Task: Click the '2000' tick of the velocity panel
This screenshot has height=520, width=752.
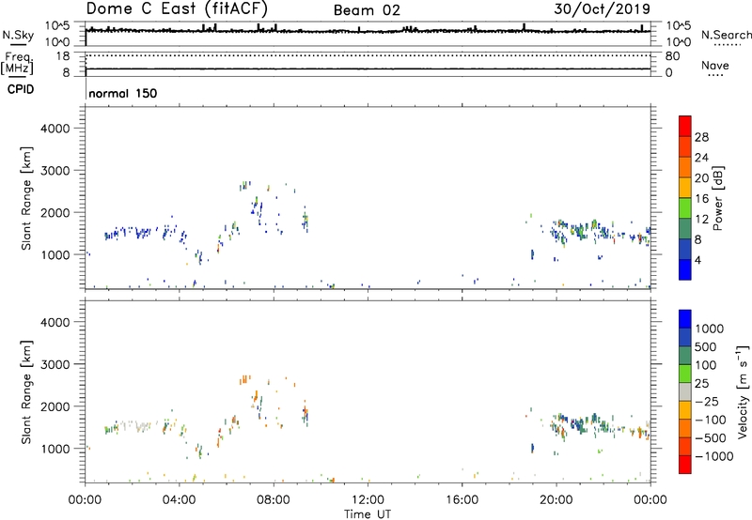Action: [55, 406]
